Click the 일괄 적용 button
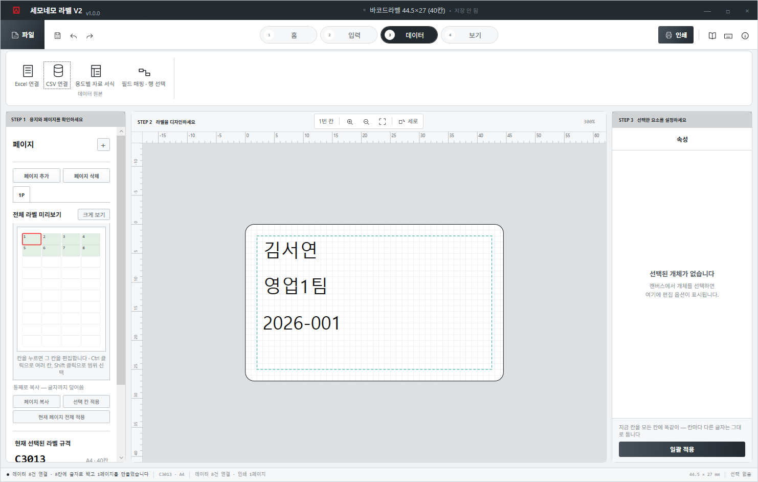The image size is (758, 482). (682, 449)
